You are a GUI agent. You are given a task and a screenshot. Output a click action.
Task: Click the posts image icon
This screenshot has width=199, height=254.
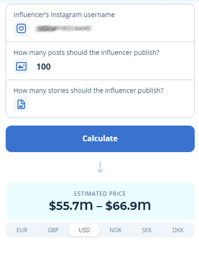[x=21, y=66]
